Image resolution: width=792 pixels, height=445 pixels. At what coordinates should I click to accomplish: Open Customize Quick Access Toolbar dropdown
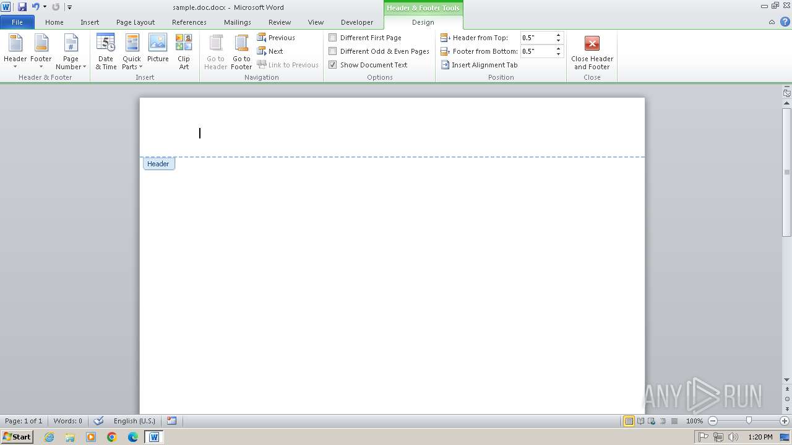point(69,7)
